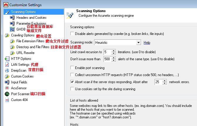197x126 pixels.
Task: Click the Crawling Options icon
Action: coord(7,35)
